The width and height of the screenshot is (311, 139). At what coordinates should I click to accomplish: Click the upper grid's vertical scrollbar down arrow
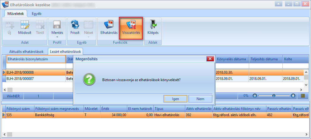tap(306, 85)
